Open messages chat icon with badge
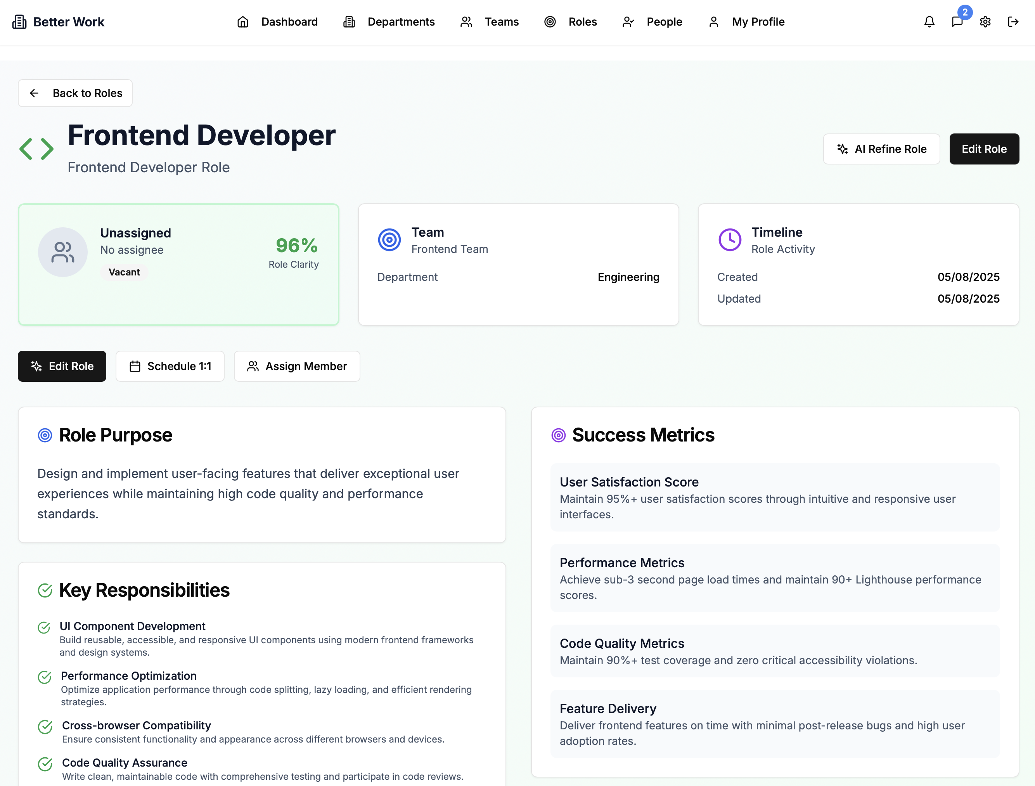This screenshot has width=1035, height=786. click(957, 22)
